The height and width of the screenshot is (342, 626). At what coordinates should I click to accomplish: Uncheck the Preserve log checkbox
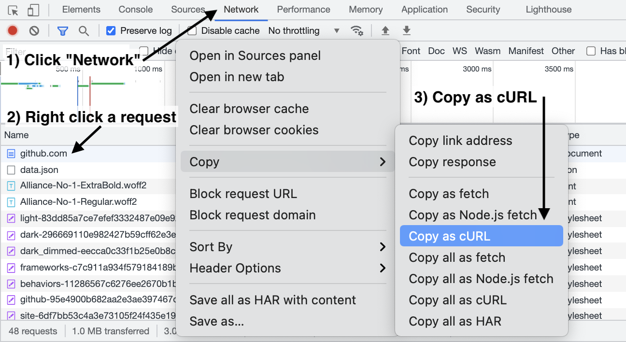click(111, 31)
